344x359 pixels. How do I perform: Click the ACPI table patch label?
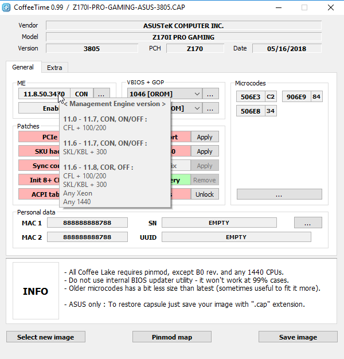click(x=39, y=194)
